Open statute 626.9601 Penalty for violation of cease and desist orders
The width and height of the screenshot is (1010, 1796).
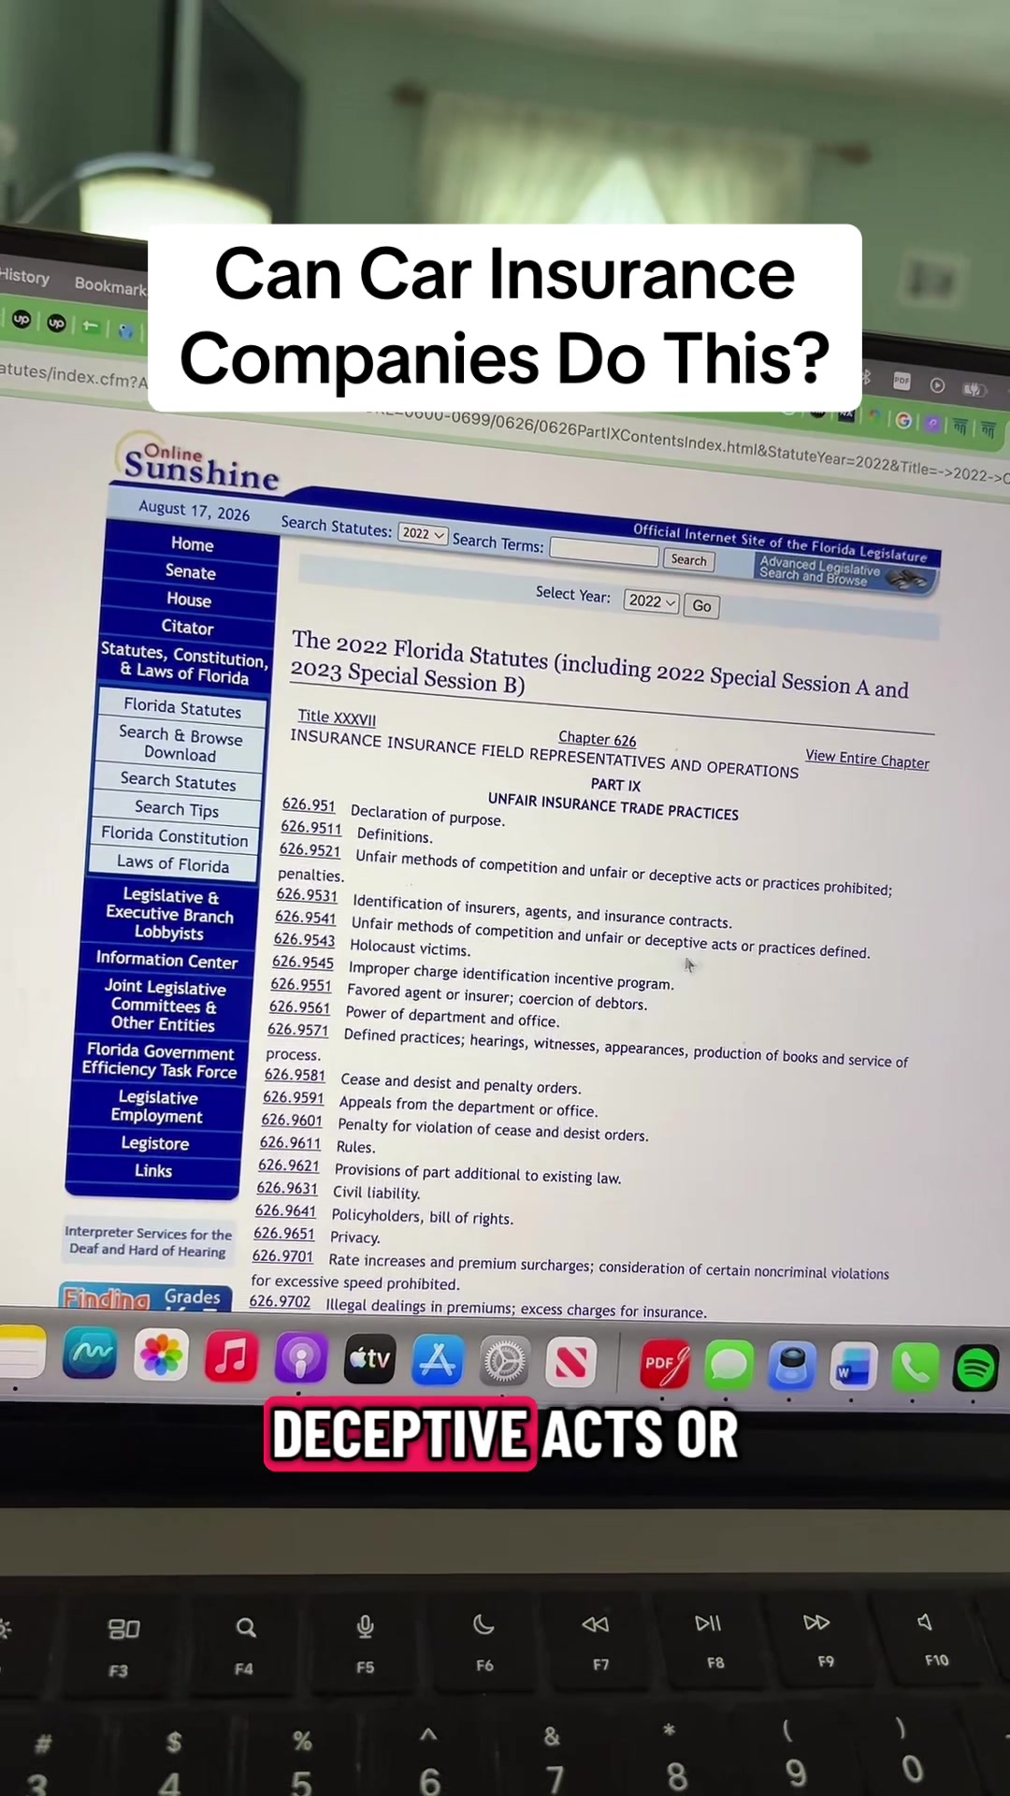click(292, 1120)
